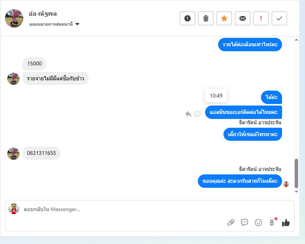Open the assign conversation dropdown arrow
Image resolution: width=305 pixels, height=244 pixels.
[x=77, y=24]
